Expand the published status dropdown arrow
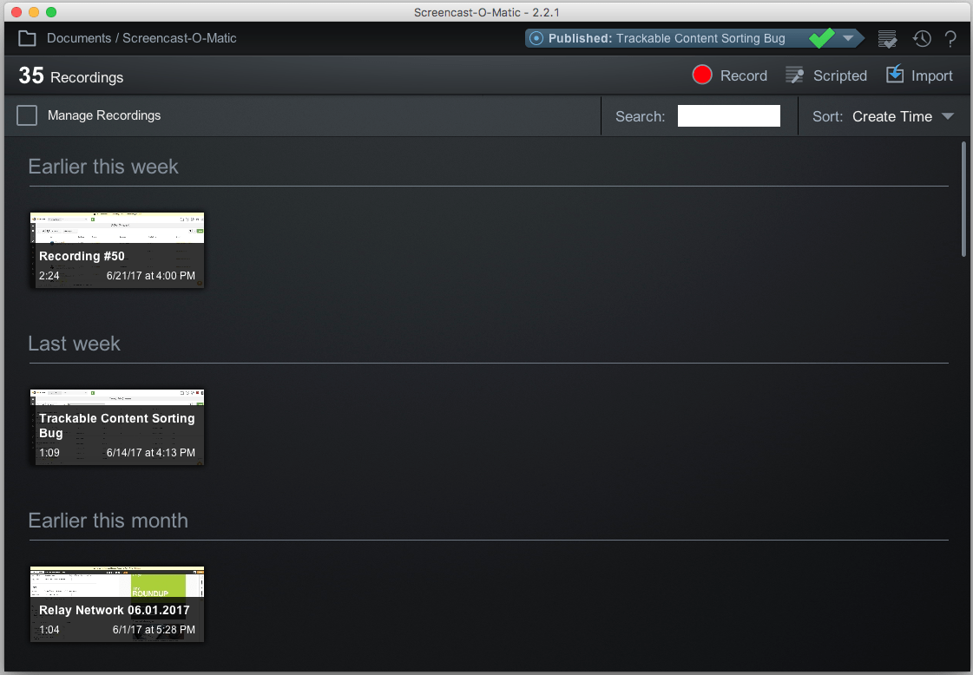The image size is (973, 675). pos(848,38)
